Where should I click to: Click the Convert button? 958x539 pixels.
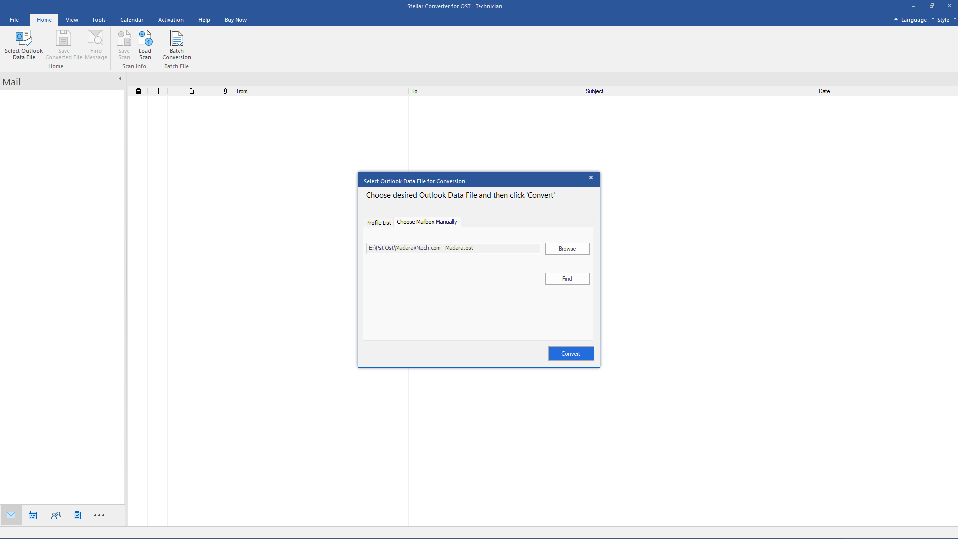570,353
